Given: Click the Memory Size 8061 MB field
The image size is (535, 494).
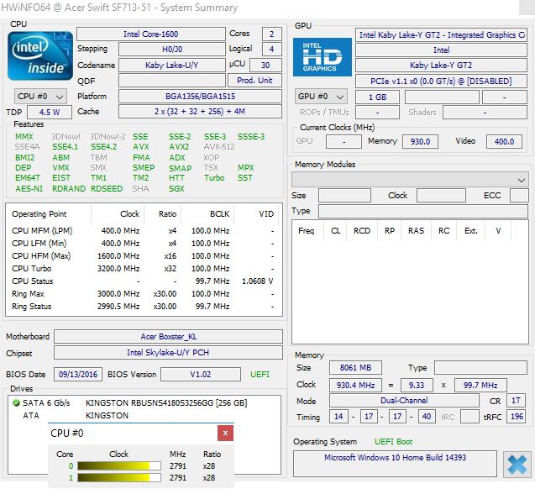Looking at the screenshot, I should pyautogui.click(x=355, y=368).
